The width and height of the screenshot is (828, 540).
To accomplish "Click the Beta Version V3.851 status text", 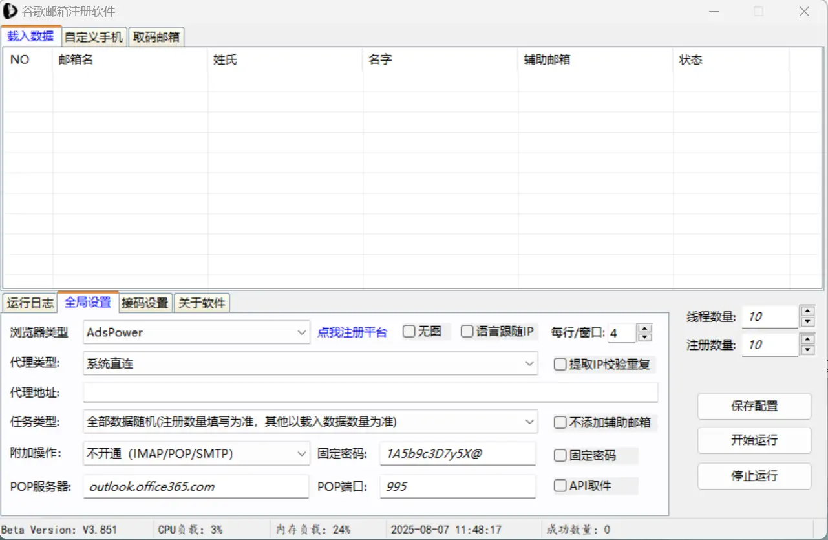I will pyautogui.click(x=59, y=530).
